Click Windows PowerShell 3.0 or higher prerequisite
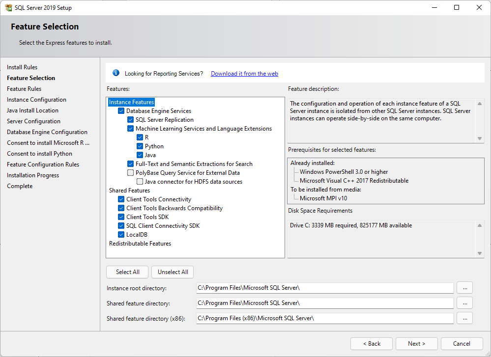 tap(344, 172)
